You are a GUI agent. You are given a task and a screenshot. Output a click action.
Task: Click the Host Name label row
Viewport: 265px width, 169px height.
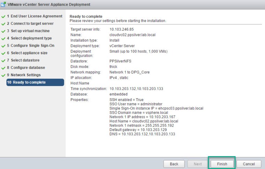[80, 83]
